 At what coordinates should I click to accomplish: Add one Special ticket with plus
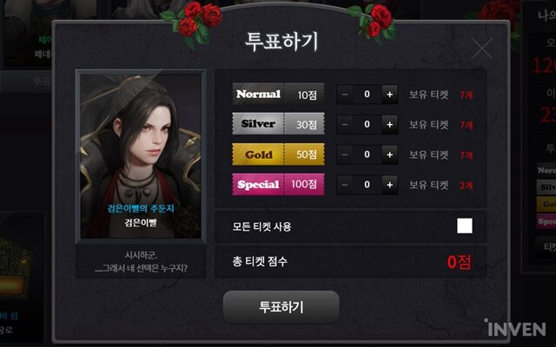389,185
